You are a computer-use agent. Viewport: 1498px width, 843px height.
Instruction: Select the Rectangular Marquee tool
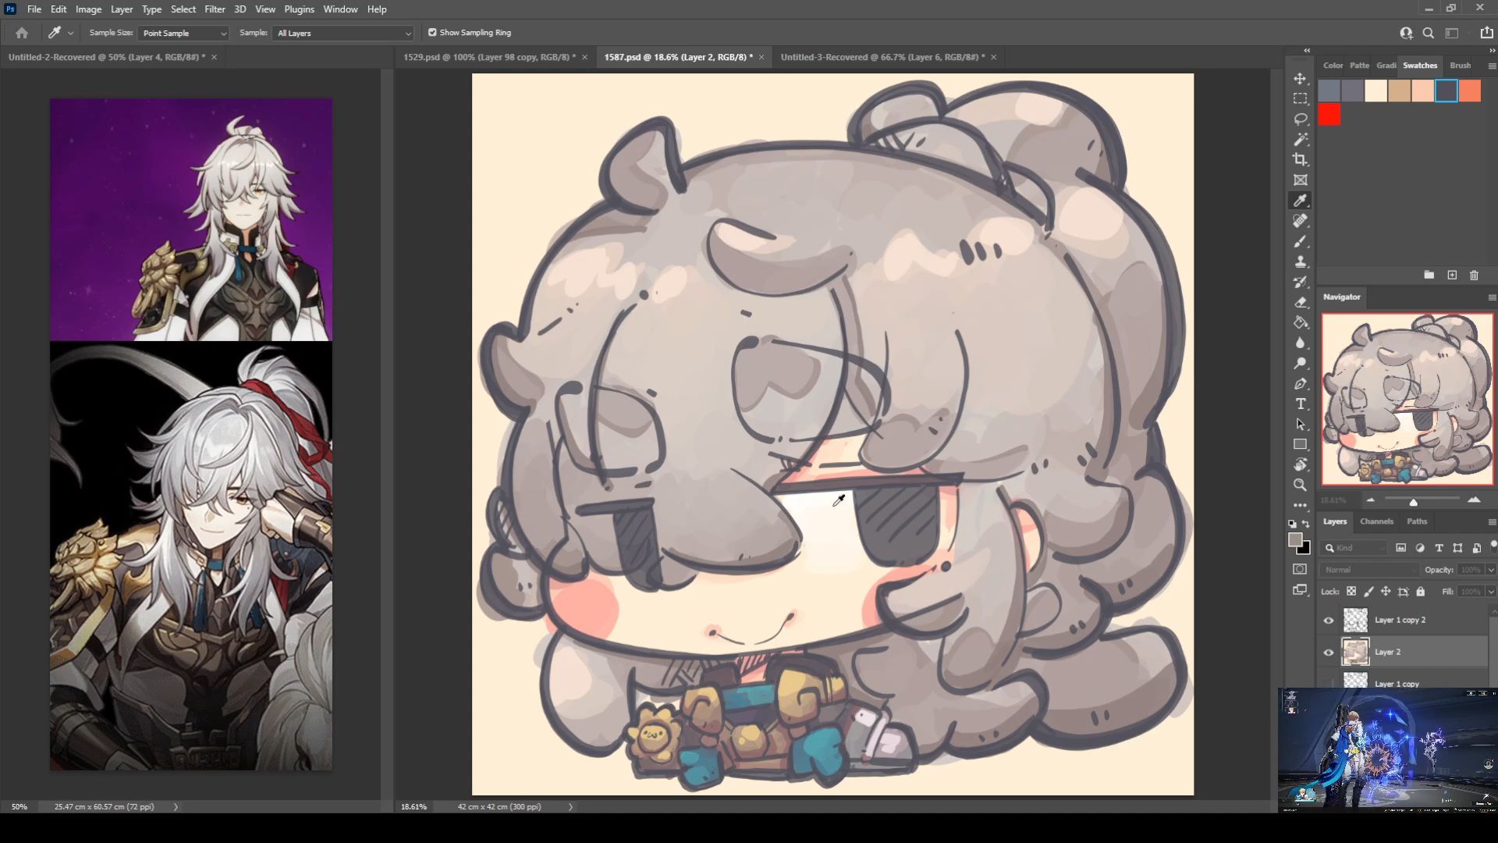1300,99
